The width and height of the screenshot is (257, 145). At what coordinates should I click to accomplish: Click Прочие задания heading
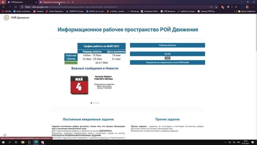point(167,119)
